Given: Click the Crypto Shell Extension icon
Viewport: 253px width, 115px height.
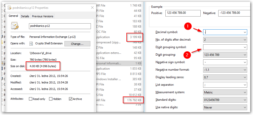Looking at the screenshot, I should pos(31,44).
